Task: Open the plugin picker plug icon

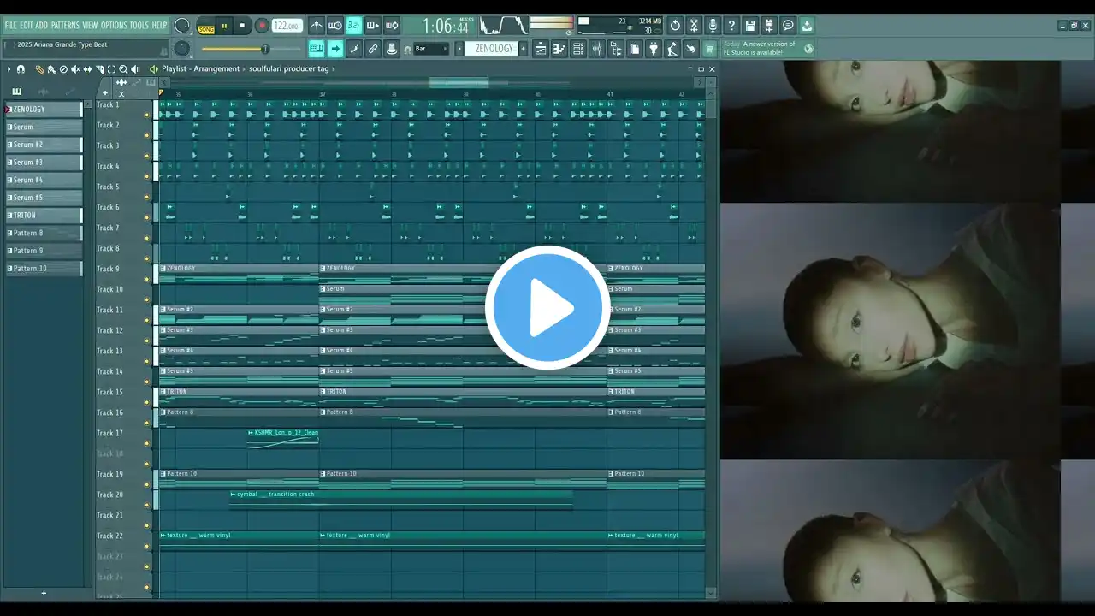Action: click(654, 49)
